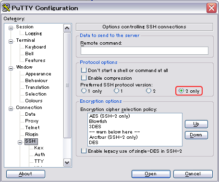This screenshot has width=219, height=182.
Task: Open the Selection category
Action: 36,94
